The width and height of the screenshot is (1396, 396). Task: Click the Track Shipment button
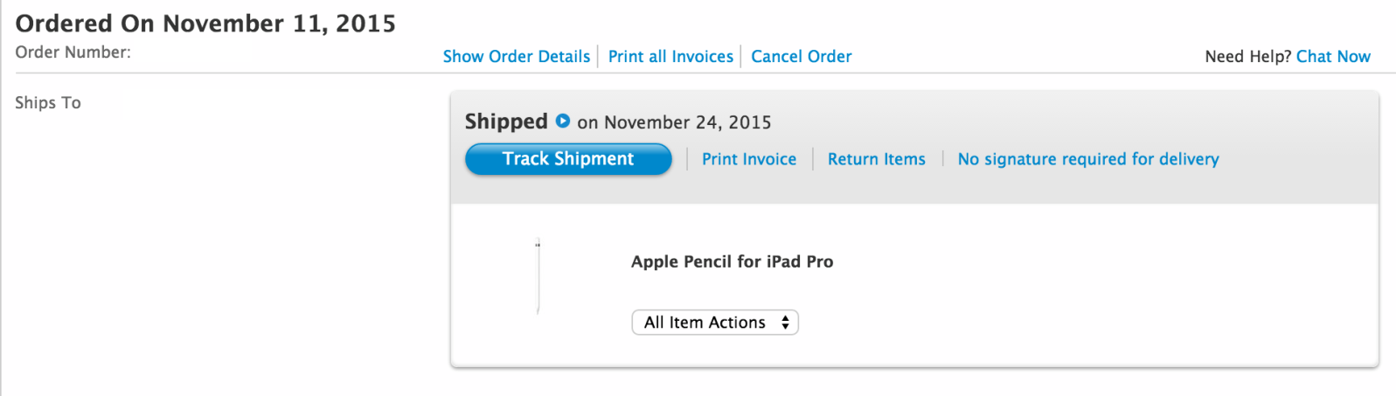point(568,159)
